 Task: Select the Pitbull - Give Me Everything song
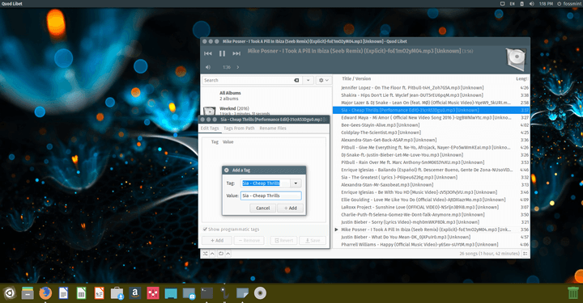click(x=431, y=148)
